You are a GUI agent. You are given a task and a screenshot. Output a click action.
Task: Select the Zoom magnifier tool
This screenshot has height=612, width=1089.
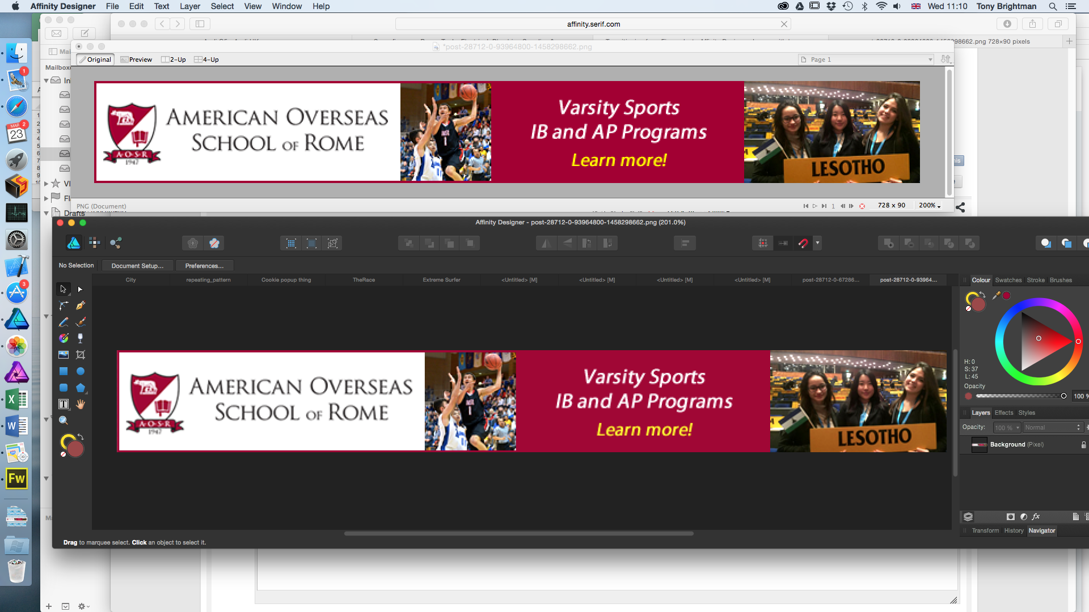pos(64,420)
